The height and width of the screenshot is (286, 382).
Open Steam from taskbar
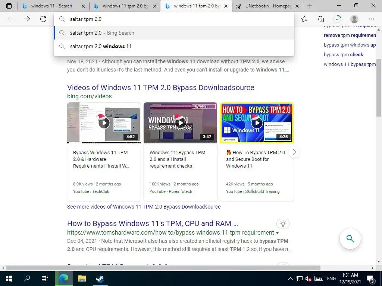pyautogui.click(x=100, y=279)
